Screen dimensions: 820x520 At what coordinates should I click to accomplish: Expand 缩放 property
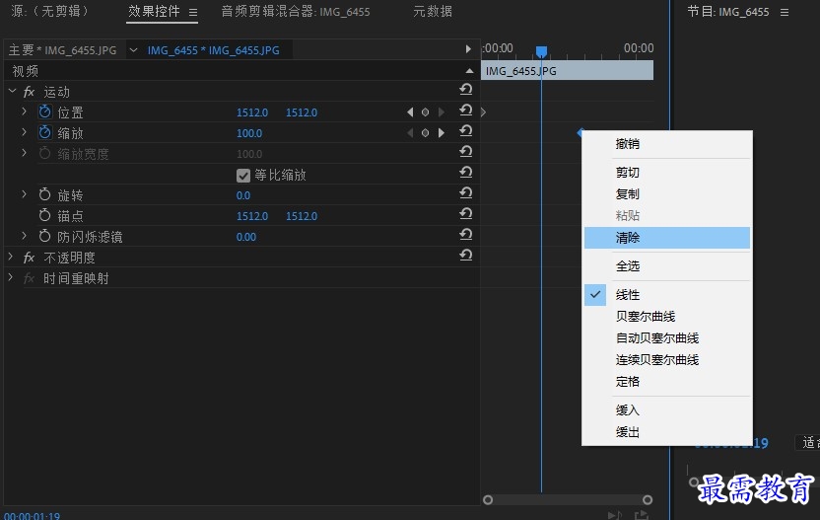click(24, 132)
